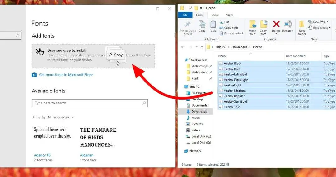
Task: Select the Heebo-Thin font file
Action: [x=232, y=107]
